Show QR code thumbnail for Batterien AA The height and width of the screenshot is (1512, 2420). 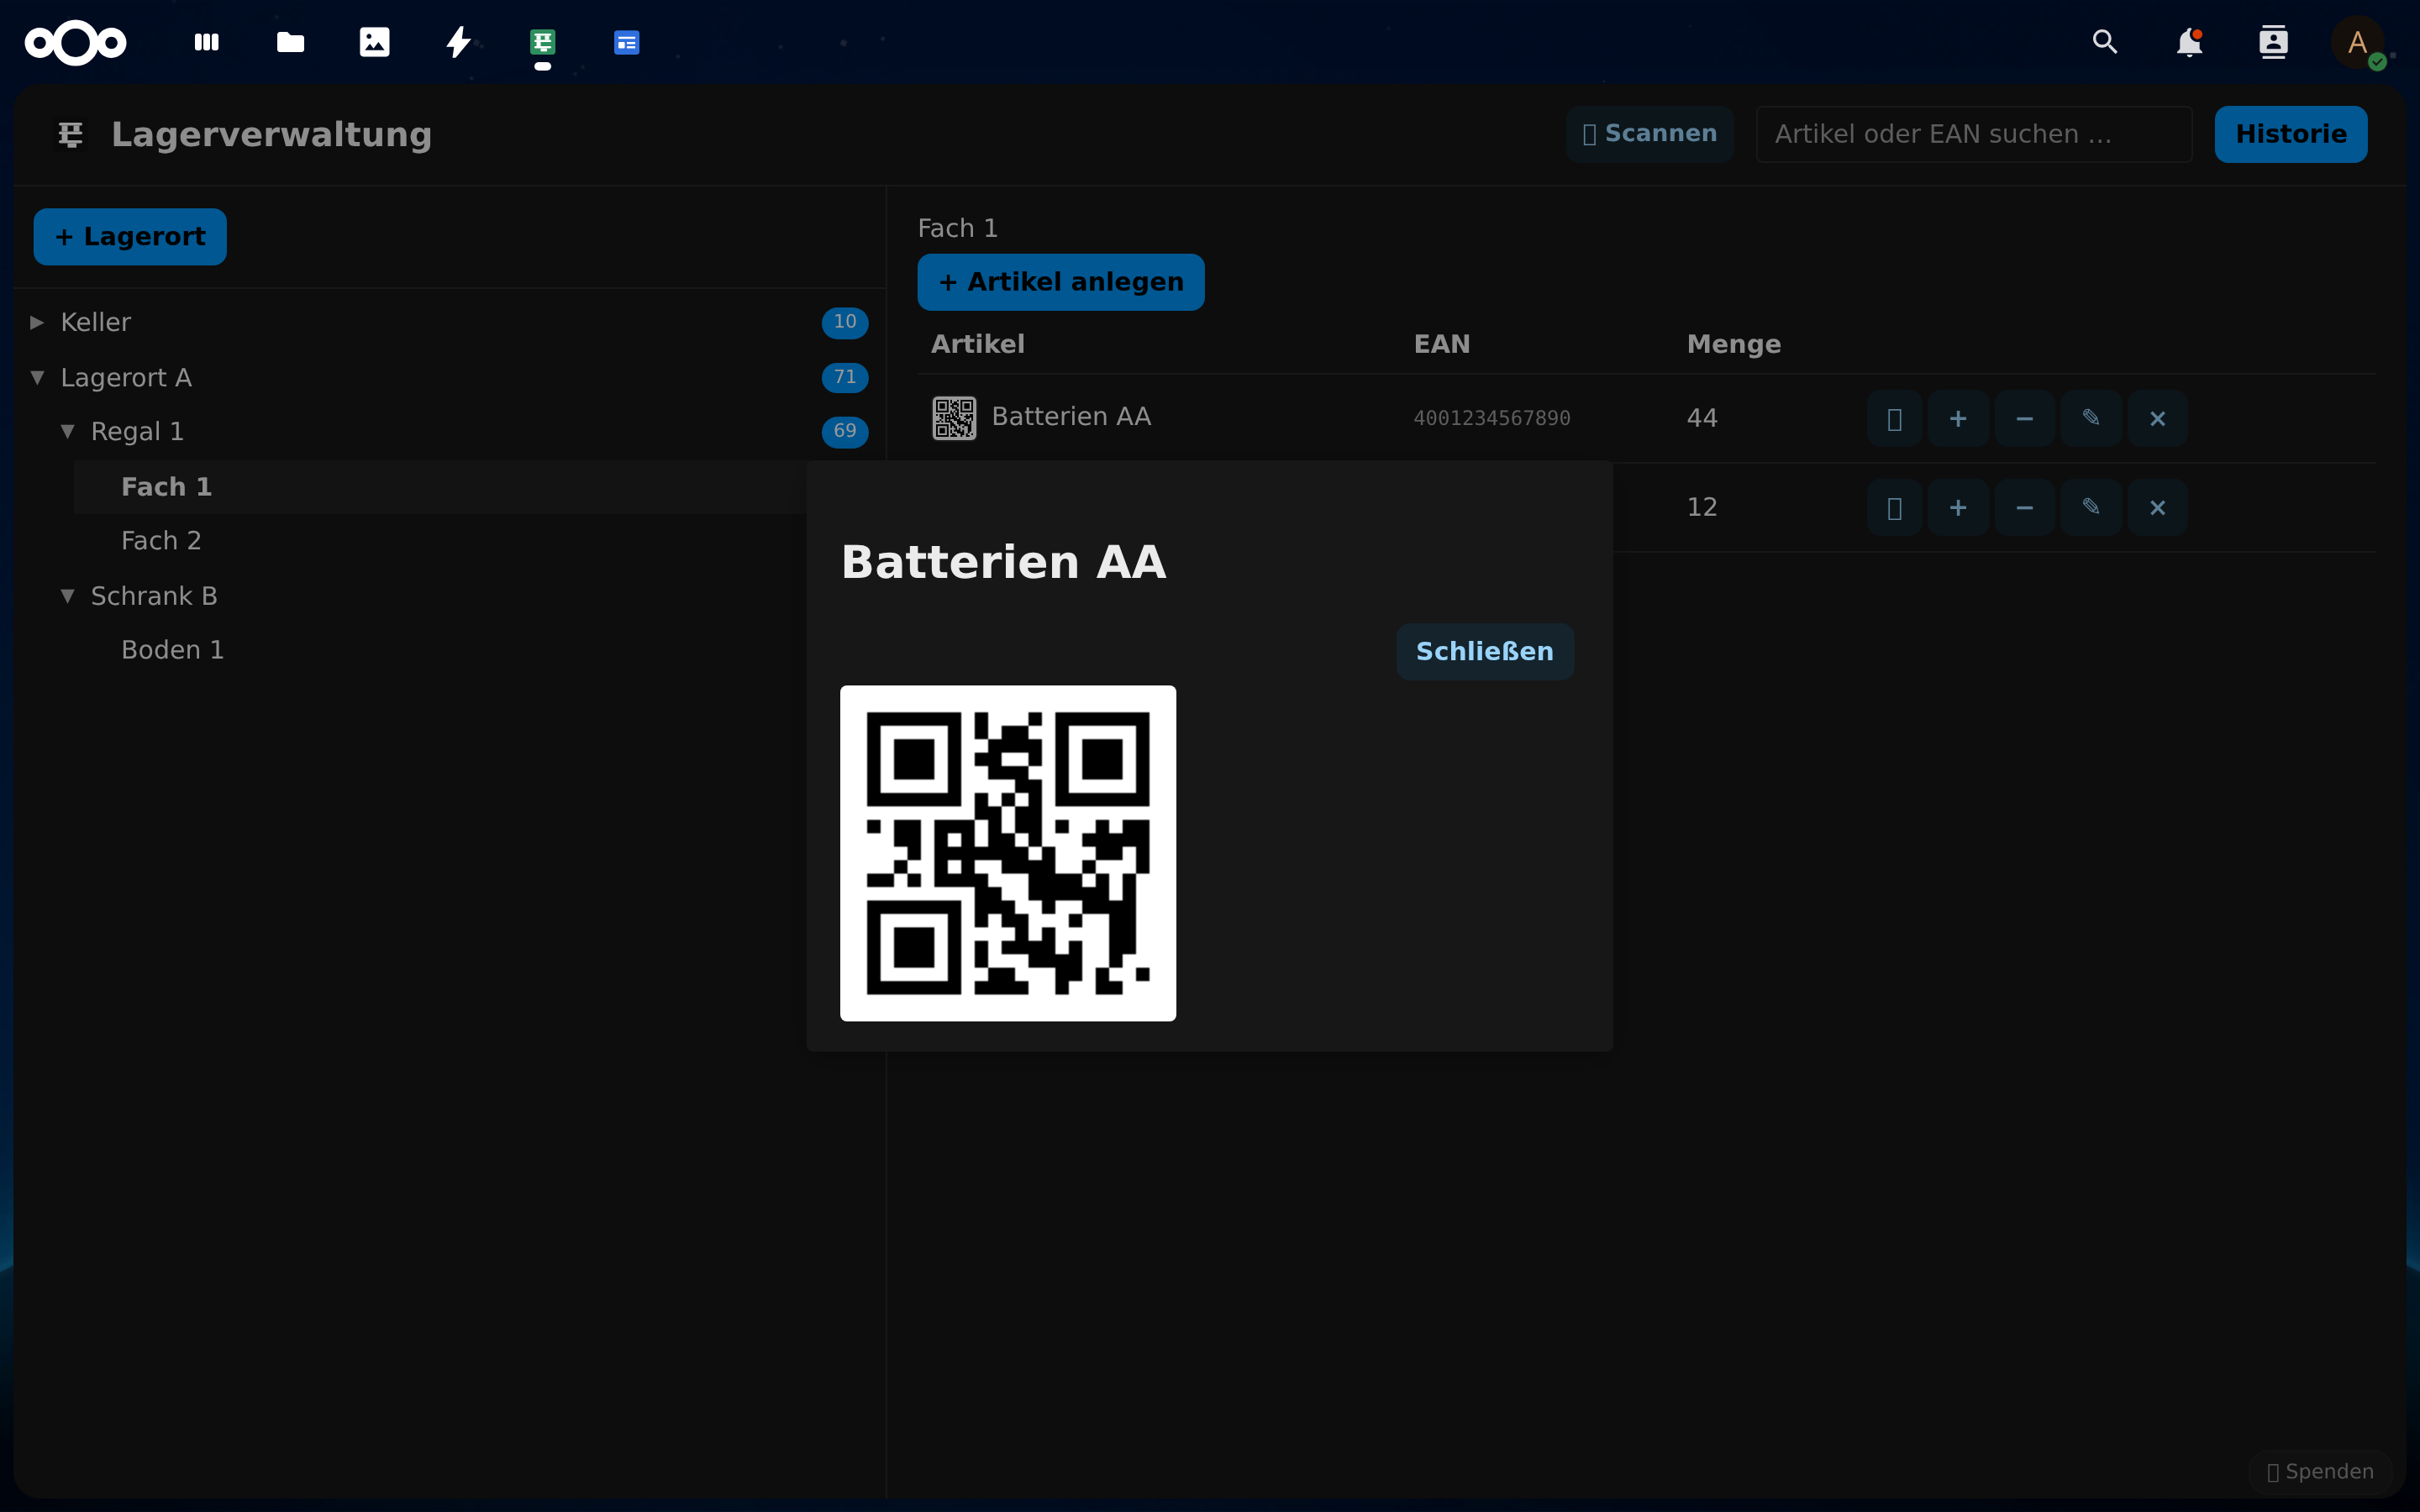[x=954, y=418]
